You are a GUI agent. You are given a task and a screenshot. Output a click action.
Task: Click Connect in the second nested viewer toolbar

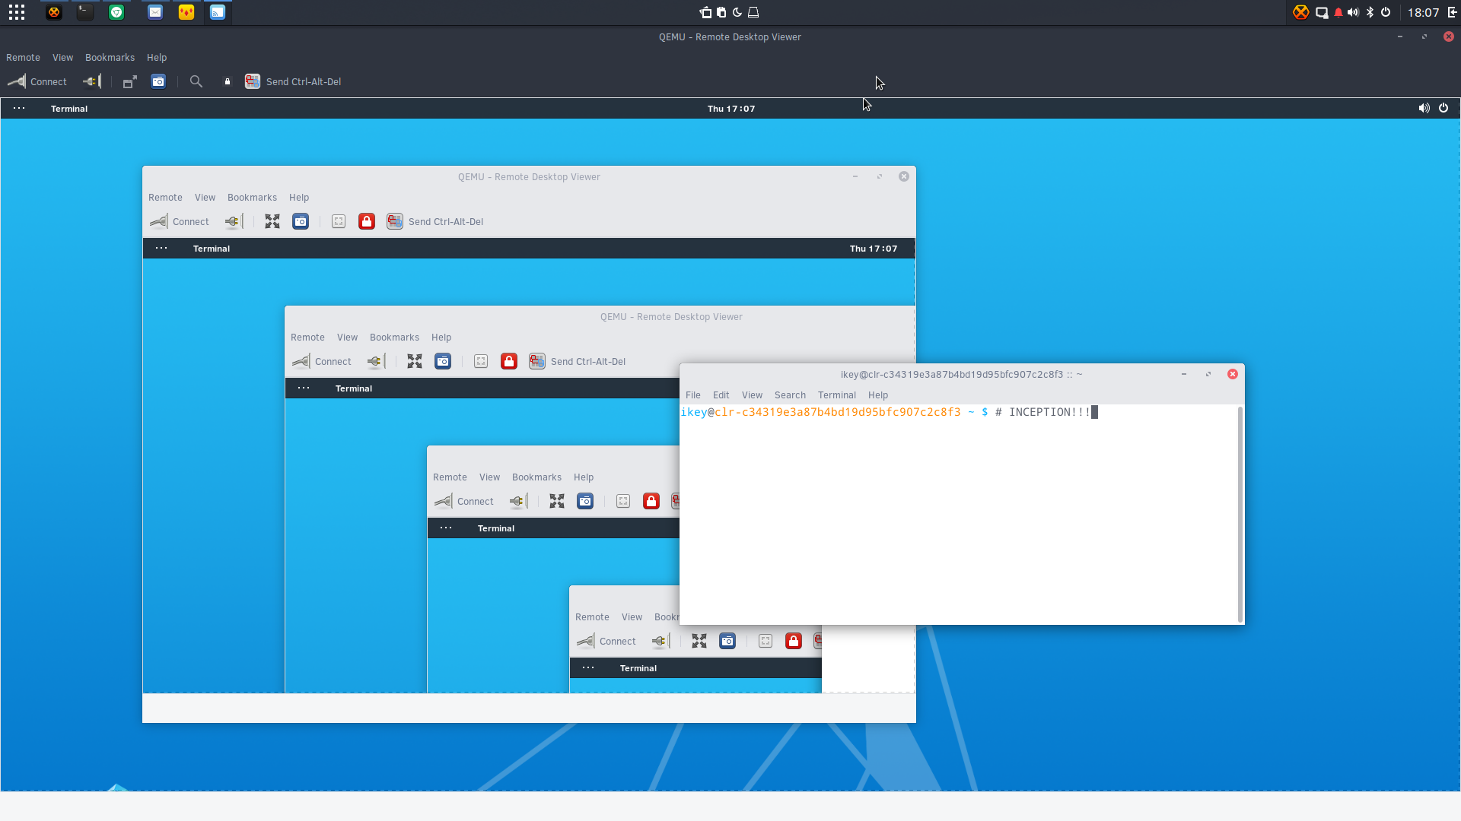coord(322,361)
